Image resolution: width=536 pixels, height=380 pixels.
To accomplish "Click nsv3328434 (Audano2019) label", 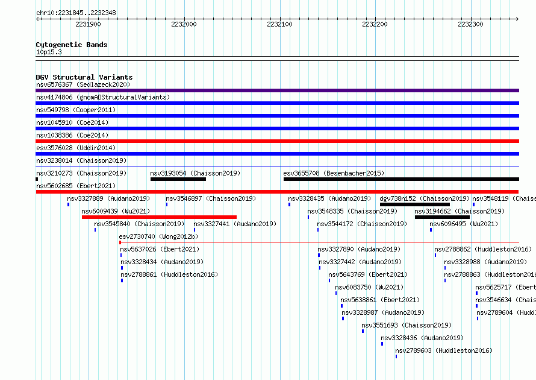I will pos(162,262).
